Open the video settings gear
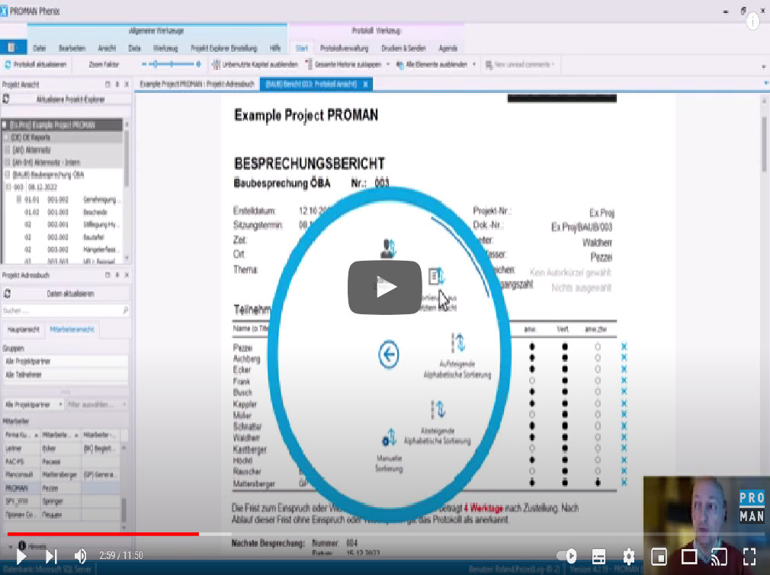This screenshot has width=770, height=575. point(628,557)
